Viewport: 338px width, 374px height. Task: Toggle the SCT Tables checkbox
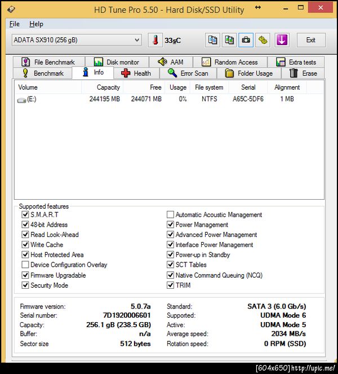tap(170, 265)
